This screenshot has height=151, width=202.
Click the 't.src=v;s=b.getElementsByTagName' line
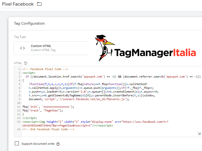pos(92,95)
